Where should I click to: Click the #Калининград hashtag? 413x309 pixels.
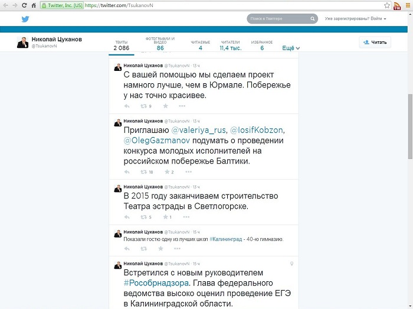[226, 239]
